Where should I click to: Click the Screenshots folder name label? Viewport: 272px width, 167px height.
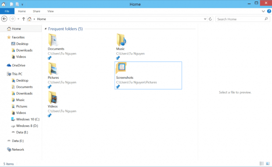pyautogui.click(x=125, y=77)
